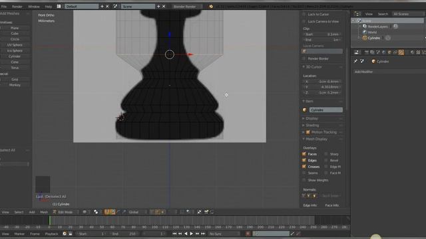
Task: Open the Render menu
Action: pyautogui.click(x=17, y=7)
